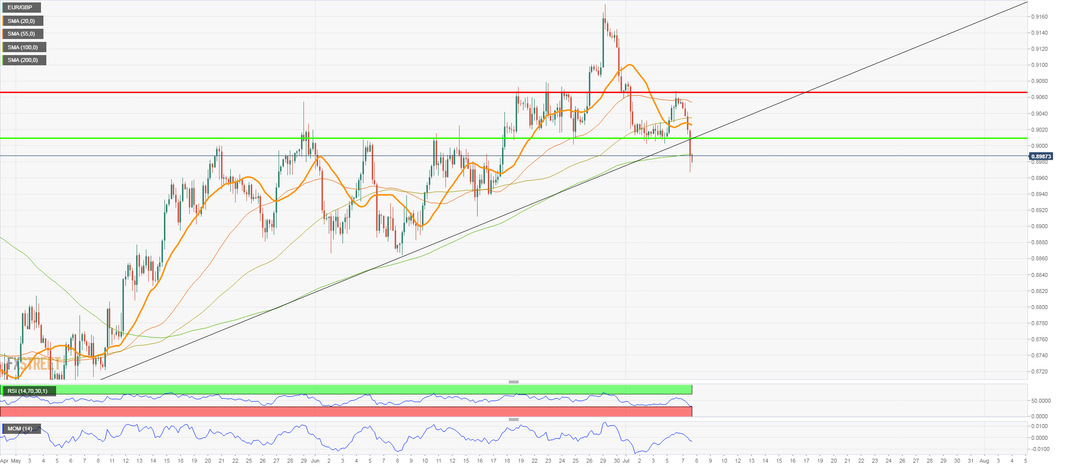Click the current price tag 0.89873
This screenshot has height=467, width=1065.
(1041, 156)
